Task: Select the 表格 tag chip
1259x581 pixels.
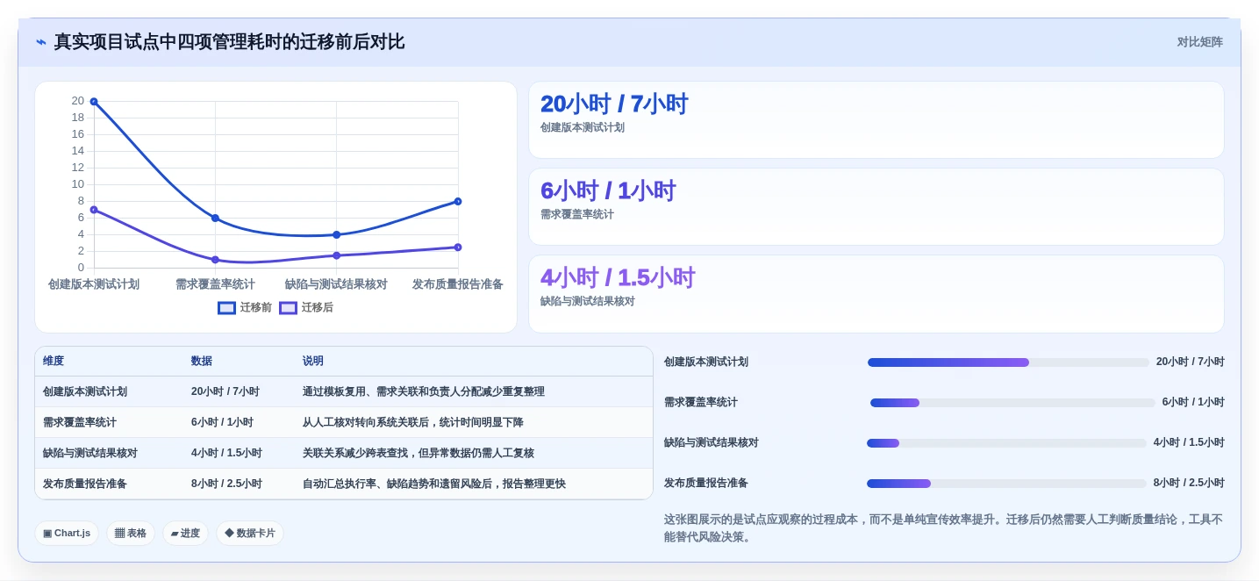Action: click(131, 533)
